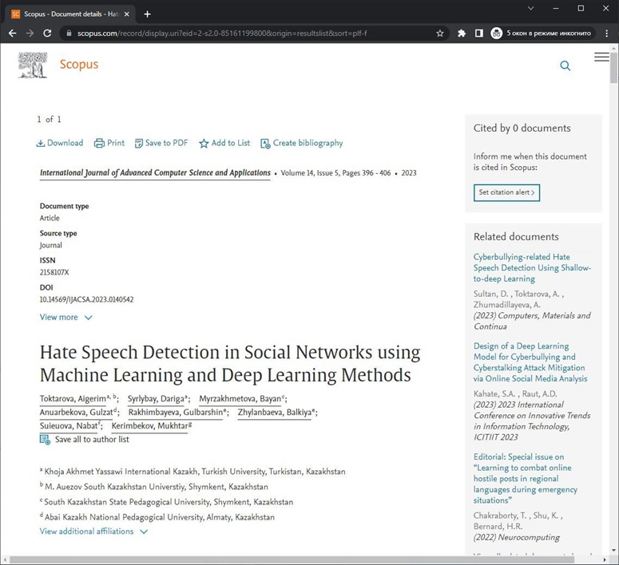Image resolution: width=619 pixels, height=565 pixels.
Task: Open the tab search chevron in title bar
Action: [531, 8]
